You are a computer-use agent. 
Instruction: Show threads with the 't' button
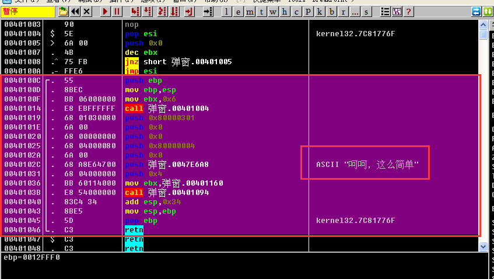pyautogui.click(x=261, y=12)
